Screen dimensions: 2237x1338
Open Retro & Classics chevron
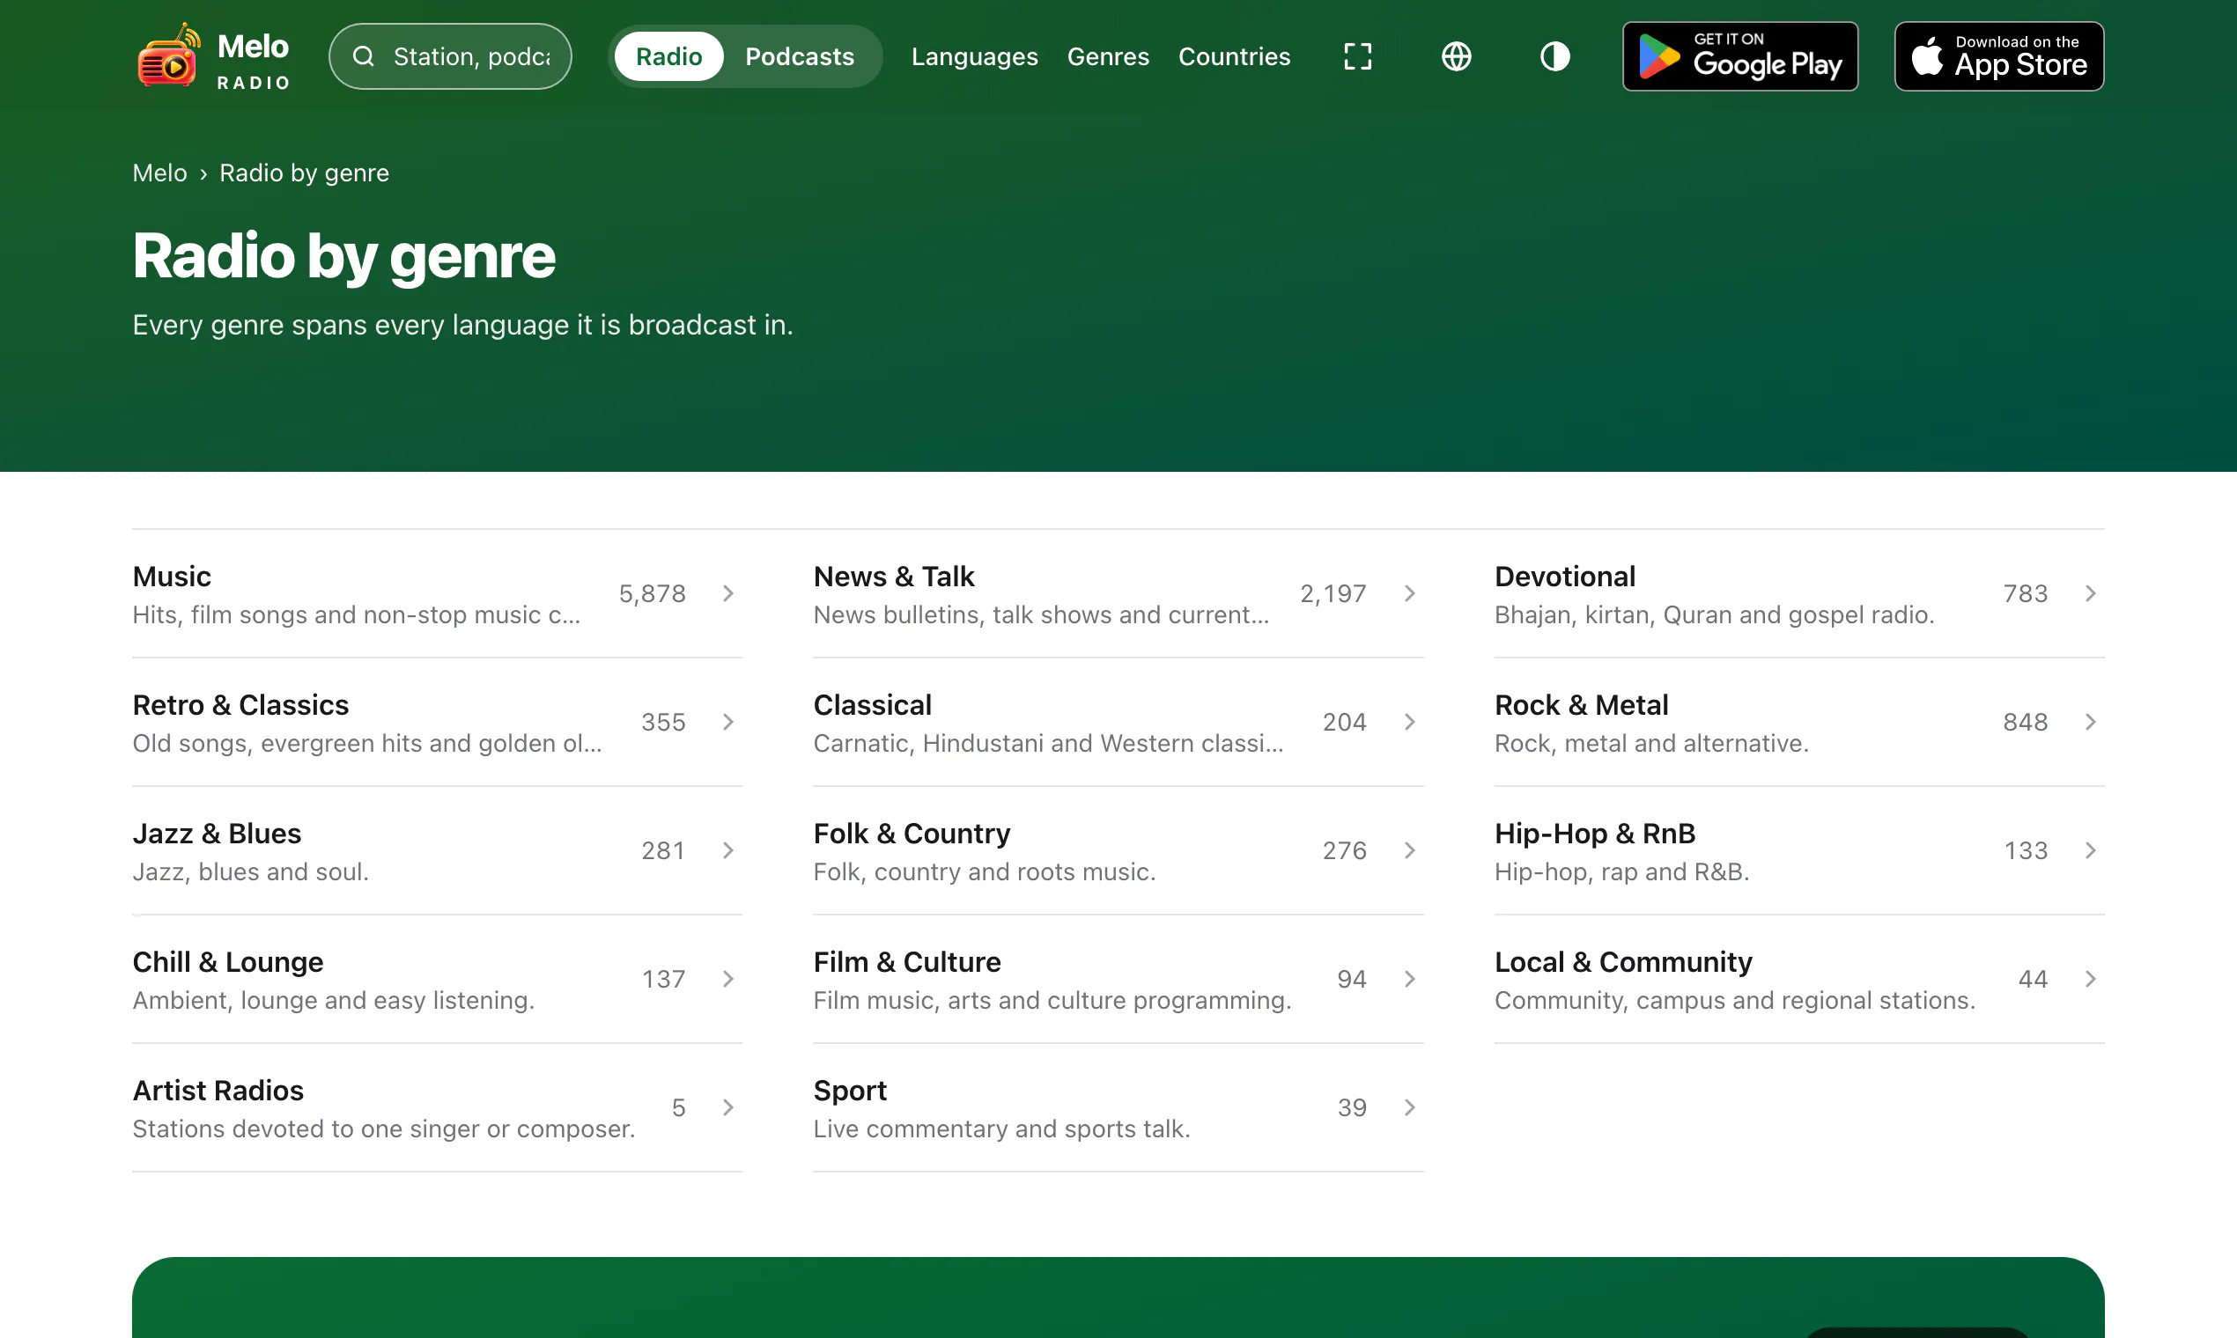(728, 722)
